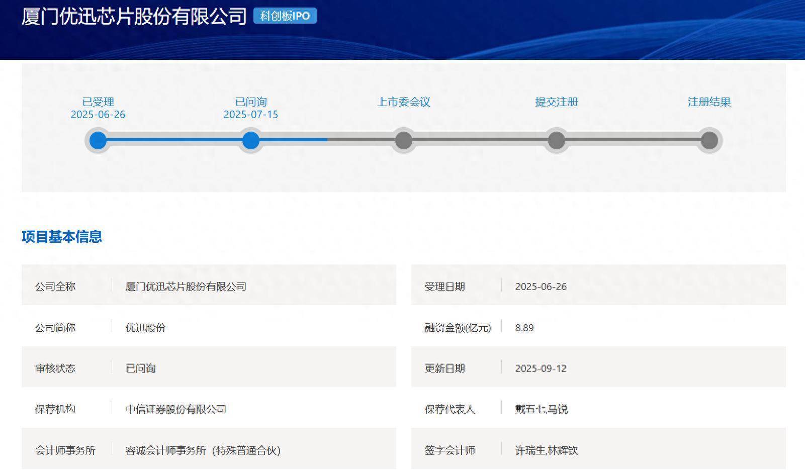Click the 科创板IPO badge beside the company title
Viewport: 805px width, 470px height.
coord(285,16)
